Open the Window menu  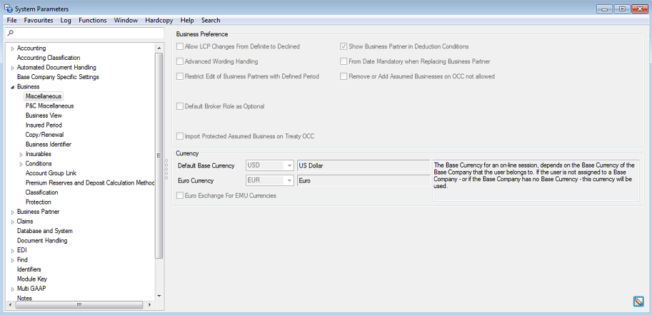(126, 21)
